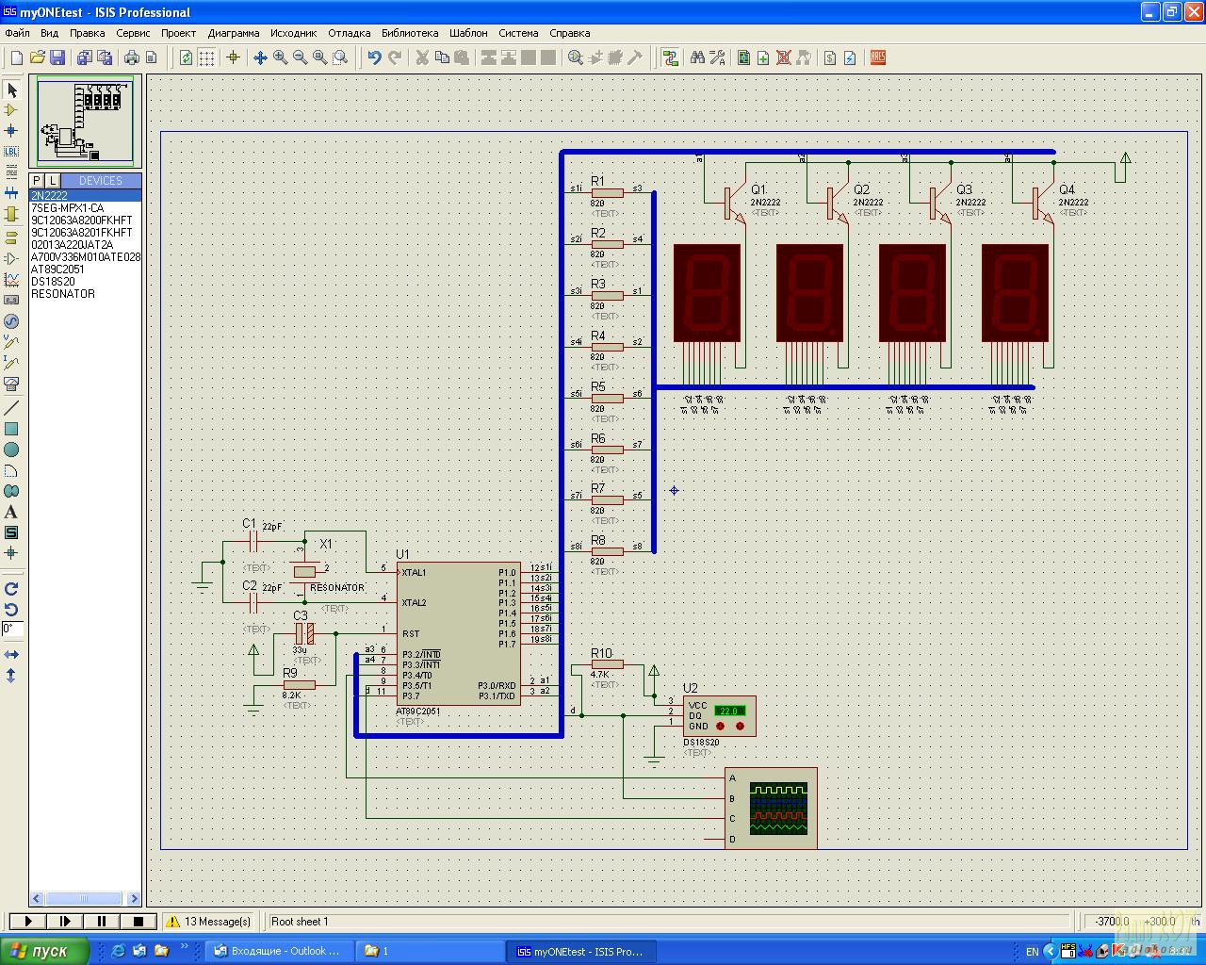This screenshot has height=965, width=1206.
Task: Select the Current Probe tool
Action: click(x=11, y=362)
